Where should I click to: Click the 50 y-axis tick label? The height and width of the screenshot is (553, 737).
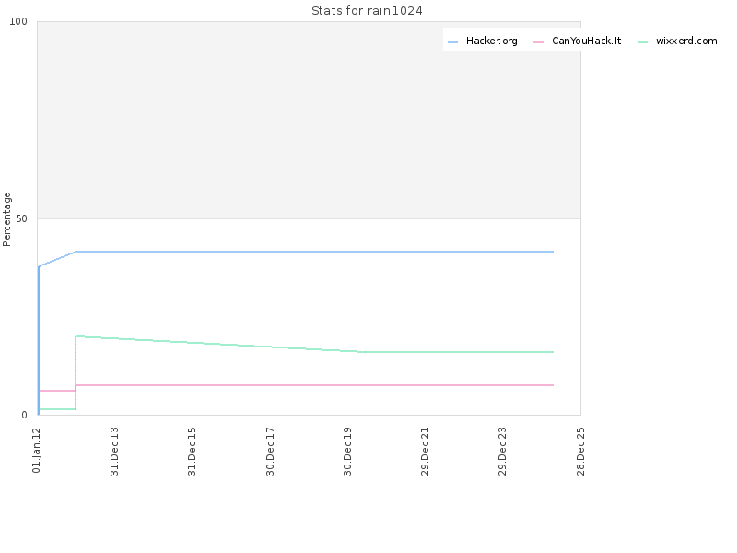(21, 218)
